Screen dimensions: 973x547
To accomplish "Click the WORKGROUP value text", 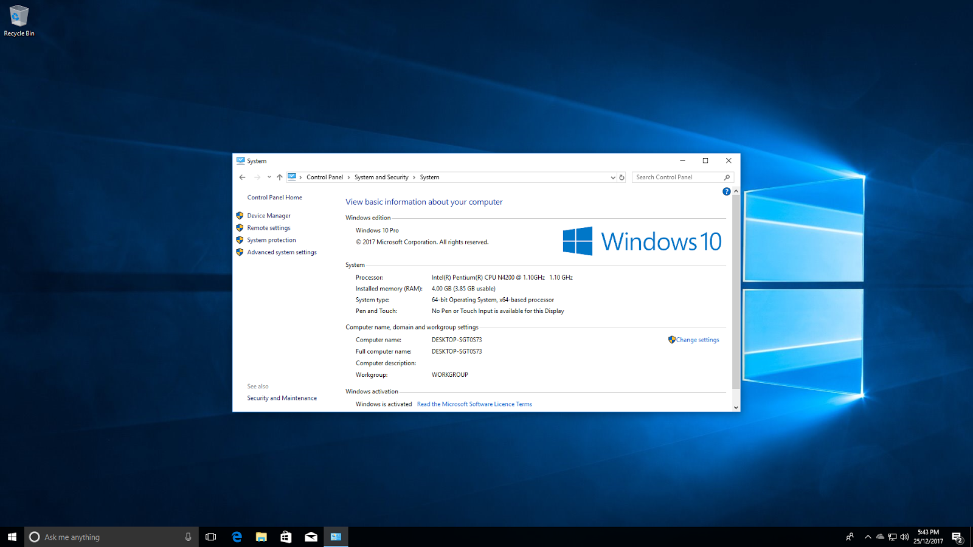I will tap(450, 375).
